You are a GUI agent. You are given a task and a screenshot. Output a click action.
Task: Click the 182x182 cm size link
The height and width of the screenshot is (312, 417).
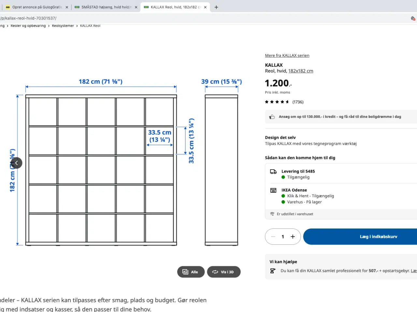300,71
